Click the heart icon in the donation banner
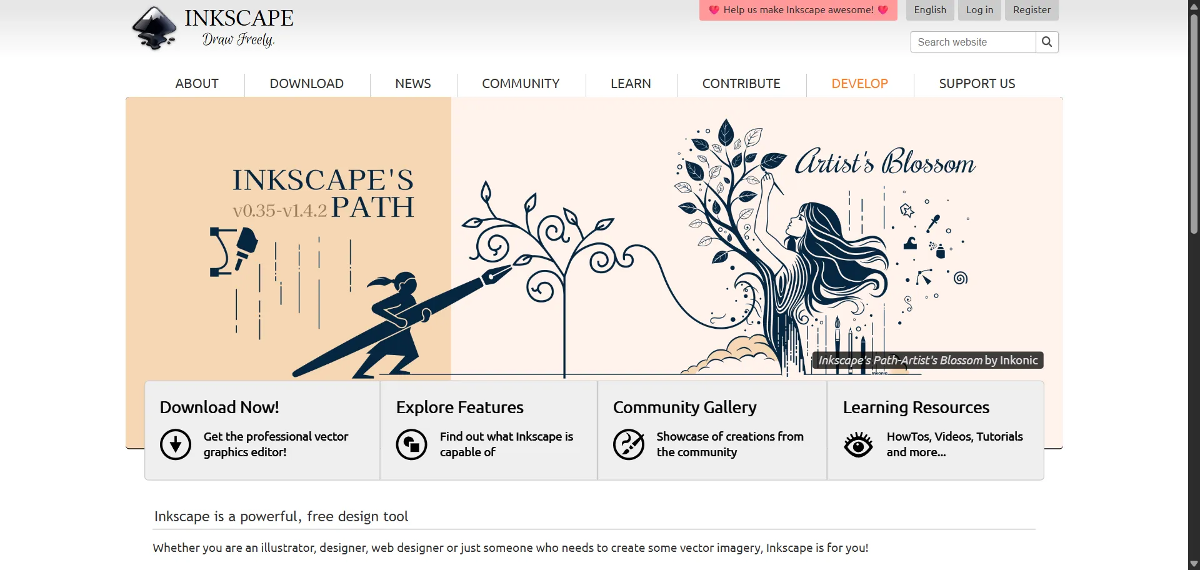Viewport: 1200px width, 570px height. [x=713, y=10]
